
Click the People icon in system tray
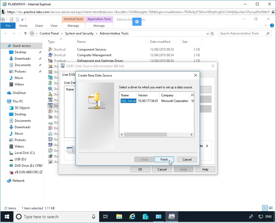[x=251, y=217]
